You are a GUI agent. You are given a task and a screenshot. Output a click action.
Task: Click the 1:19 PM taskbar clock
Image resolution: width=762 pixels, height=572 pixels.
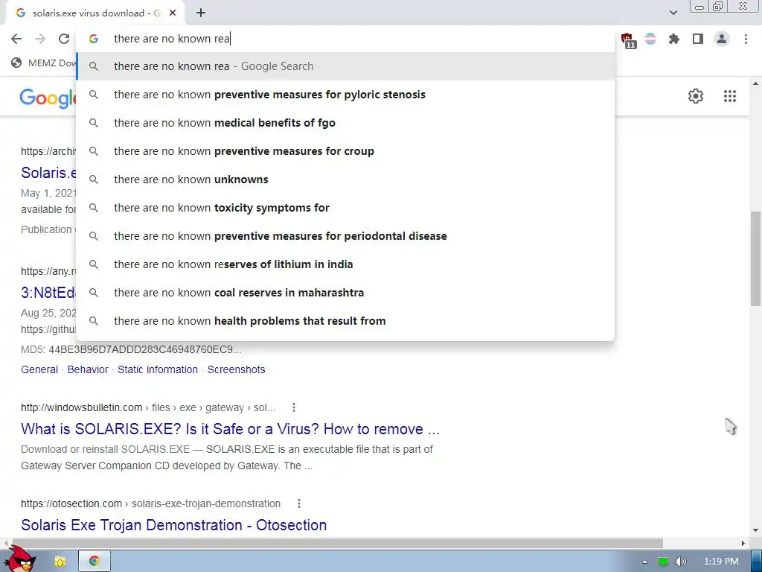(721, 562)
